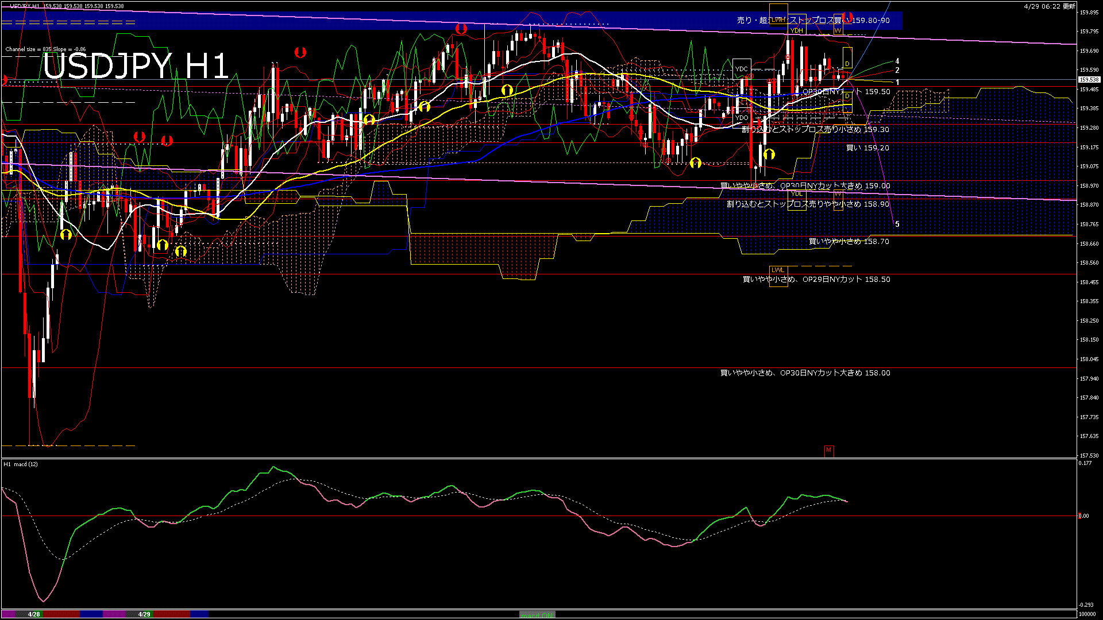Click the 買い 159.20 order label

pos(867,148)
